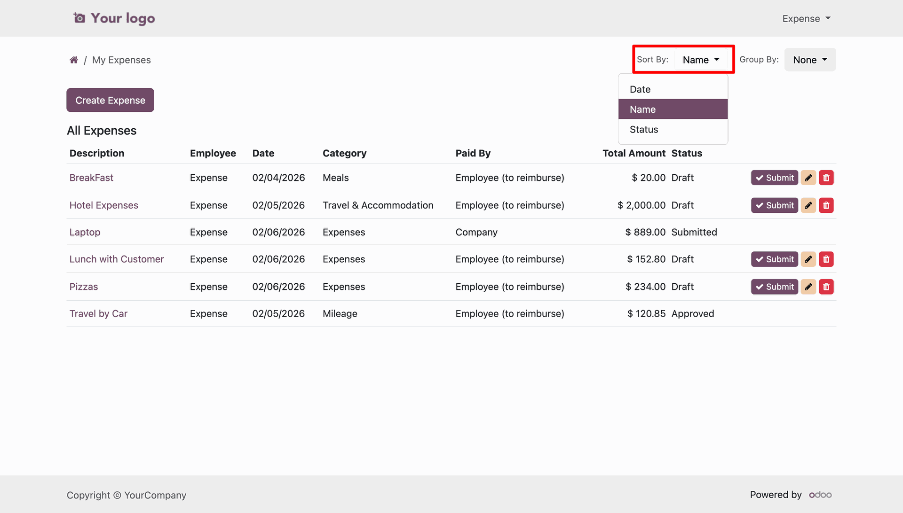This screenshot has width=903, height=513.
Task: Click the Description column header
Action: pyautogui.click(x=97, y=153)
